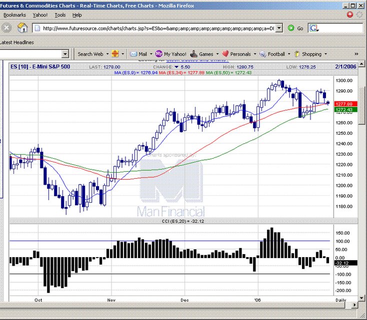Click the Mail envelope icon

133,54
